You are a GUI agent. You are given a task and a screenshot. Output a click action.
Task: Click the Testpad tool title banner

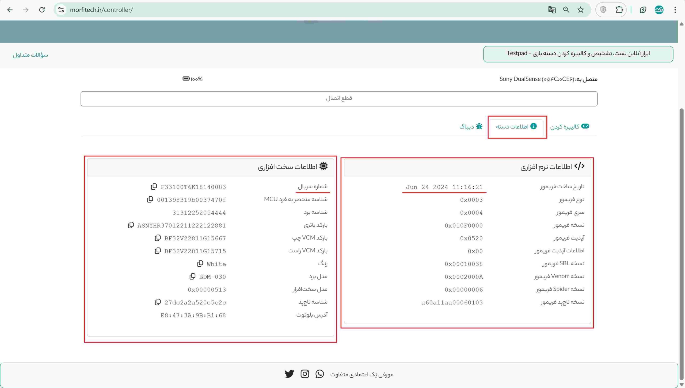[578, 54]
